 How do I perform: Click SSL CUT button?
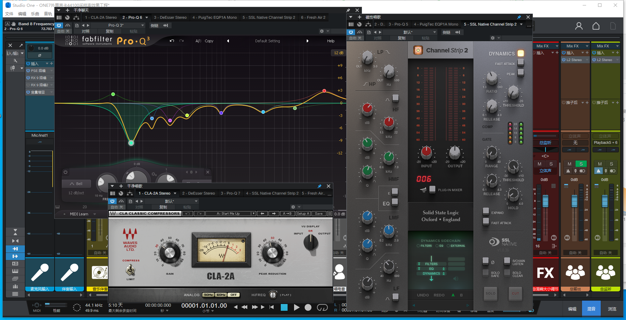coord(515,293)
